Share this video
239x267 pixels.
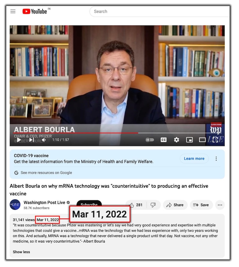point(175,205)
